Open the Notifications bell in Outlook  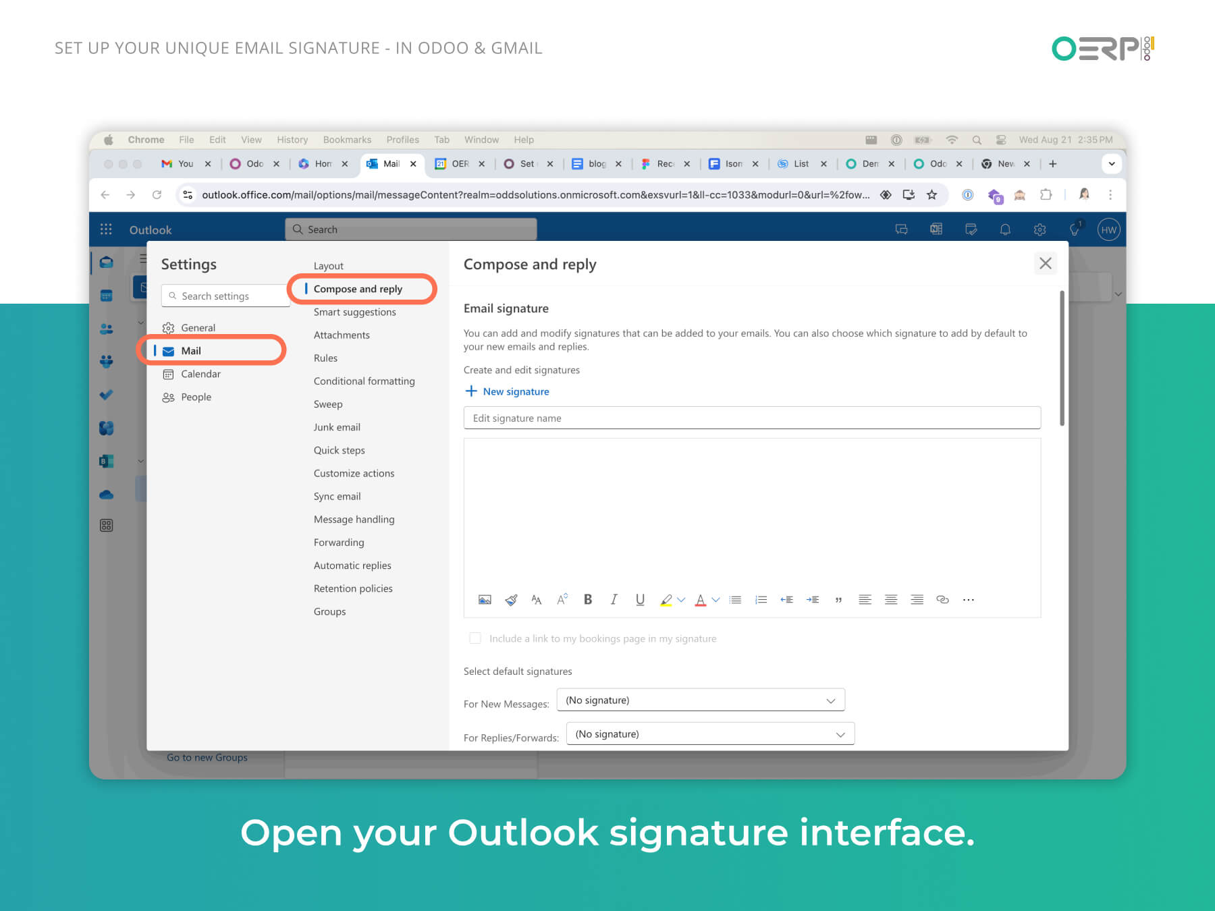[1005, 229]
